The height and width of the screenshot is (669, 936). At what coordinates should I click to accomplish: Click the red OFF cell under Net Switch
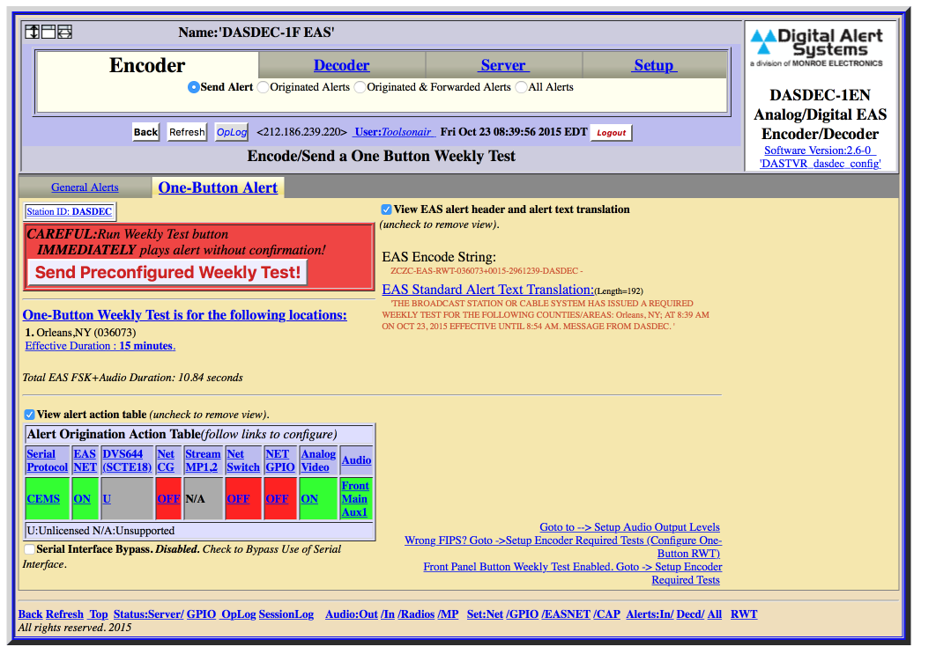click(243, 498)
